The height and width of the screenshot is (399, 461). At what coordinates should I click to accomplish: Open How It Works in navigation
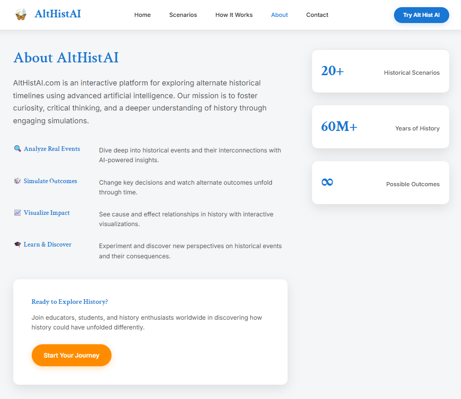pyautogui.click(x=234, y=15)
